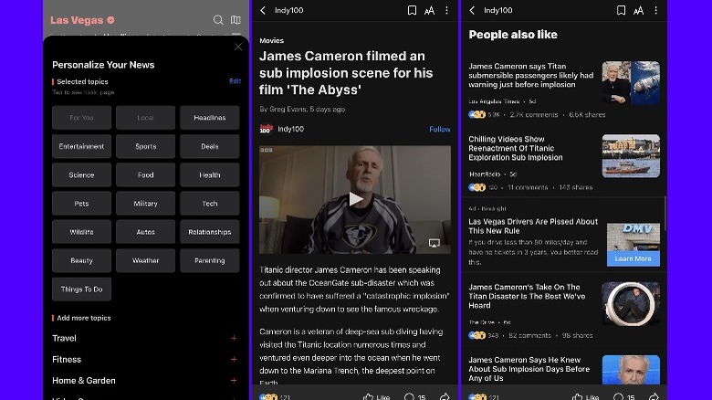Select the Military topic
Viewport: 712px width, 400px height.
tap(145, 204)
